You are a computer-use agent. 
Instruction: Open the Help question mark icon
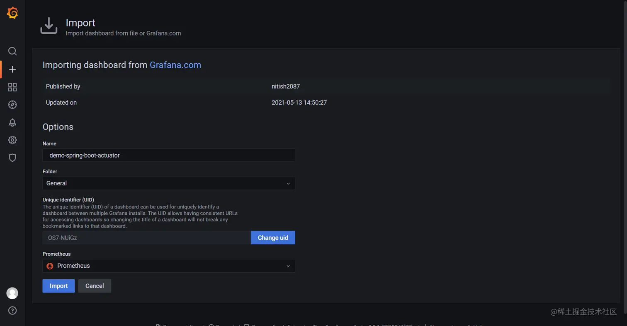12,310
